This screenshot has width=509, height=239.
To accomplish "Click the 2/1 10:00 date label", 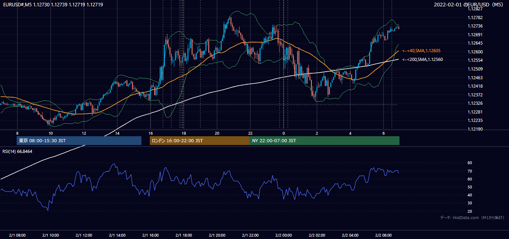I will click(51, 235).
